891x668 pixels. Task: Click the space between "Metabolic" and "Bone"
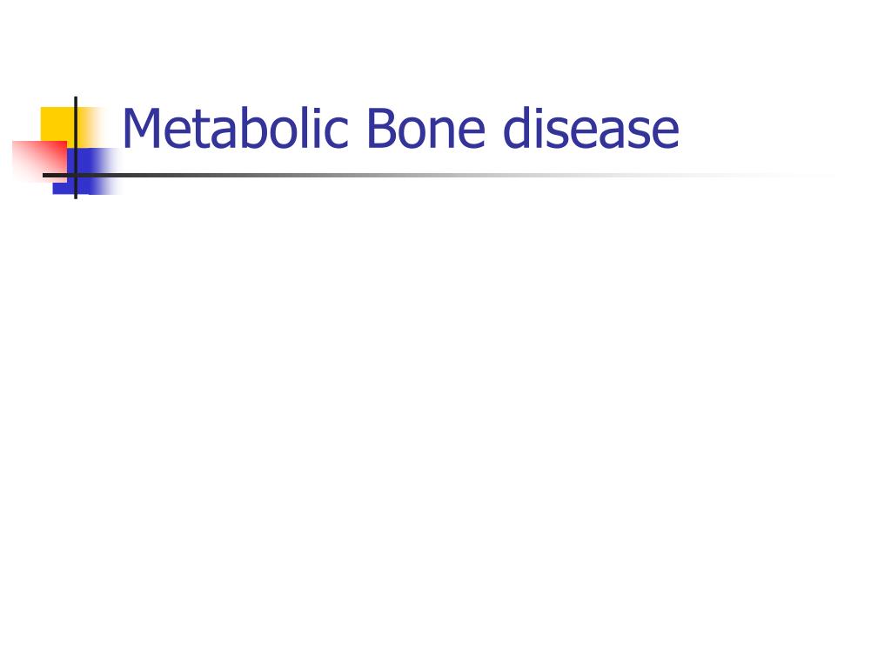pos(358,129)
